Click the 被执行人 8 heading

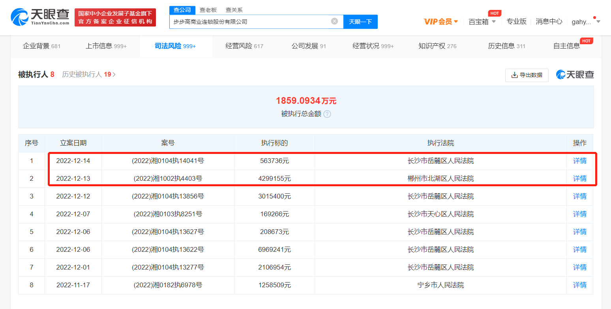pyautogui.click(x=36, y=75)
